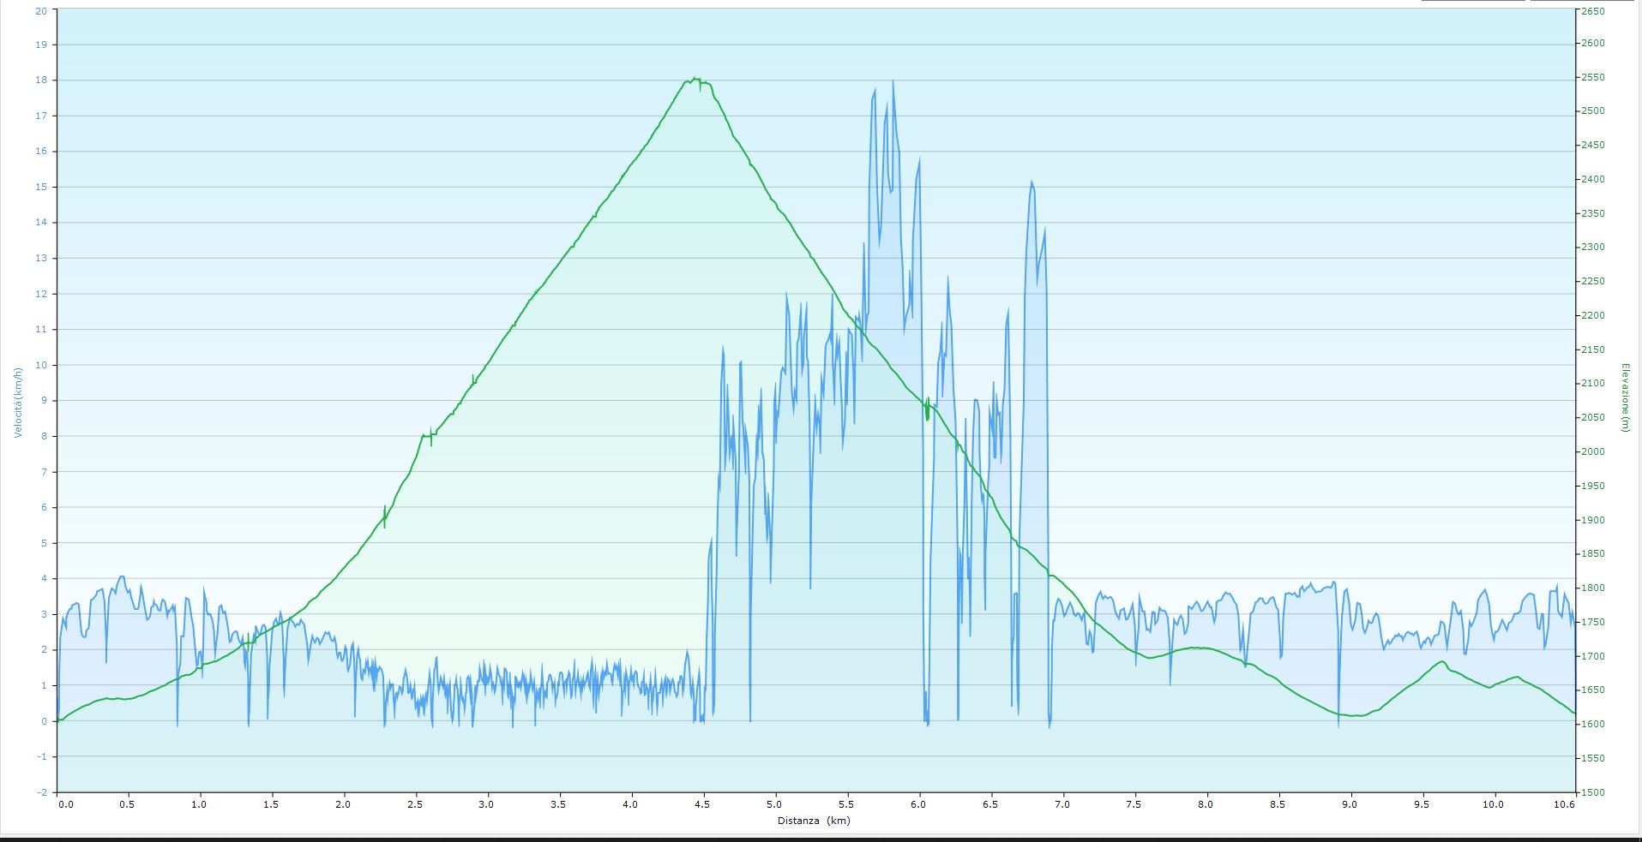The width and height of the screenshot is (1642, 842).
Task: Click the 18 label on the speed axis
Action: pos(41,81)
